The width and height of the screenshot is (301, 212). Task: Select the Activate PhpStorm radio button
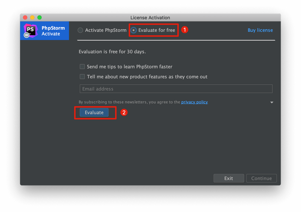click(80, 30)
